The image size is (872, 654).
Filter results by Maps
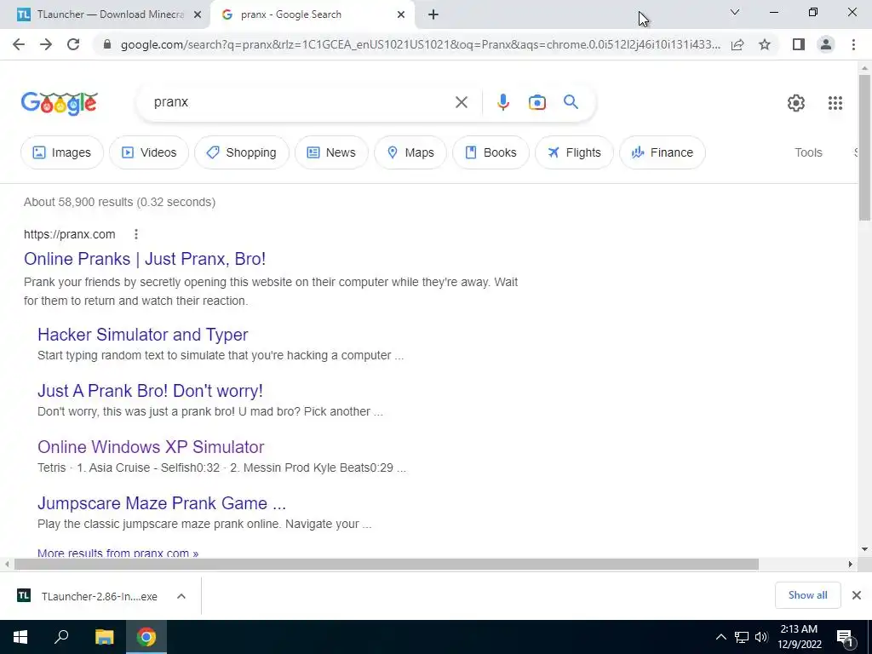410,152
